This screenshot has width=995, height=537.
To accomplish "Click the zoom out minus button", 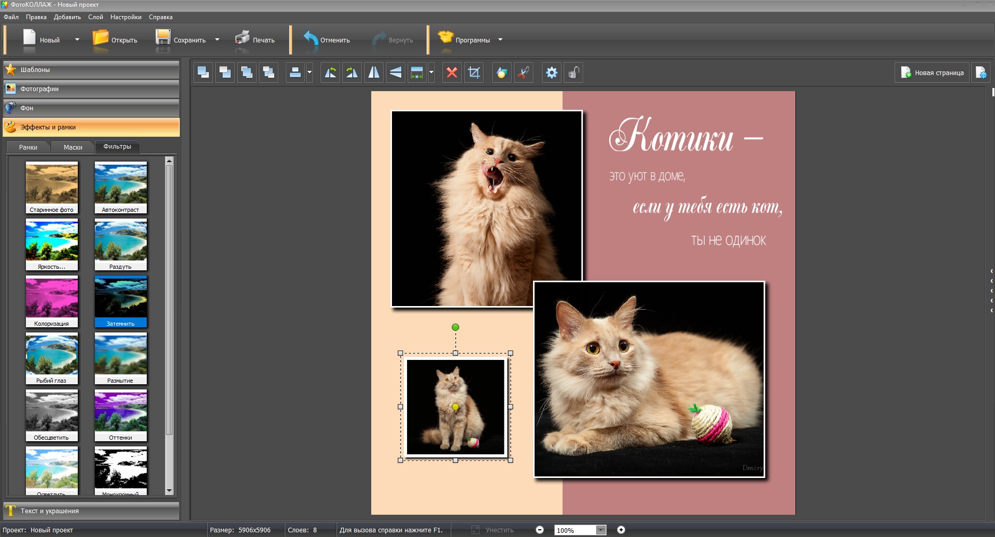I will click(540, 530).
